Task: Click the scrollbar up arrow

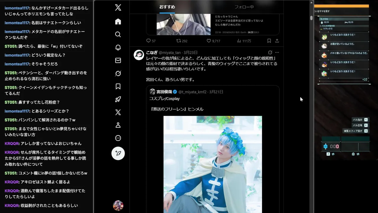Action: 311,2
